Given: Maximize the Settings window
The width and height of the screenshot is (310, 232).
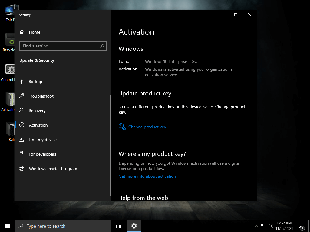Looking at the screenshot, I should pyautogui.click(x=236, y=15).
